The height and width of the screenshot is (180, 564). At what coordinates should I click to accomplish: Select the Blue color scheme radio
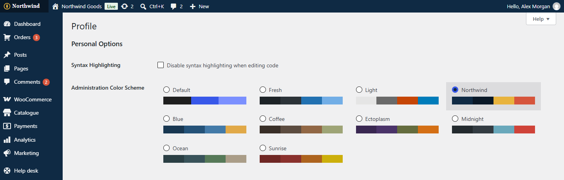point(166,119)
